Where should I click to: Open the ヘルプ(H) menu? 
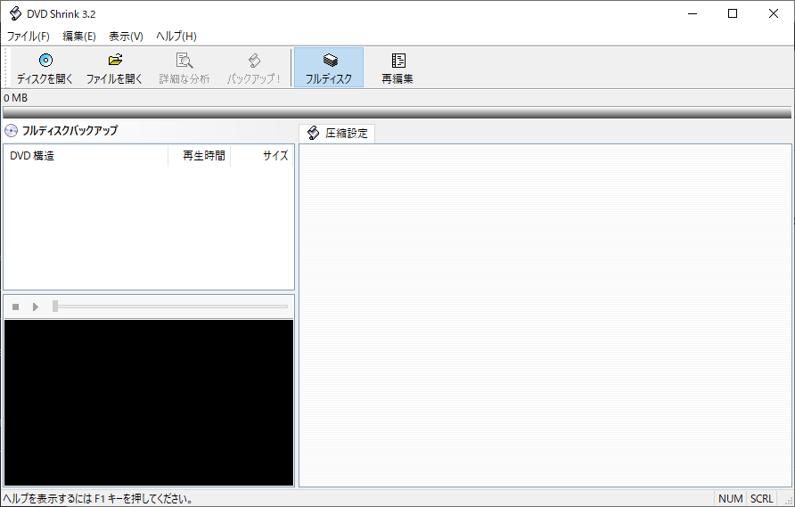tap(176, 36)
